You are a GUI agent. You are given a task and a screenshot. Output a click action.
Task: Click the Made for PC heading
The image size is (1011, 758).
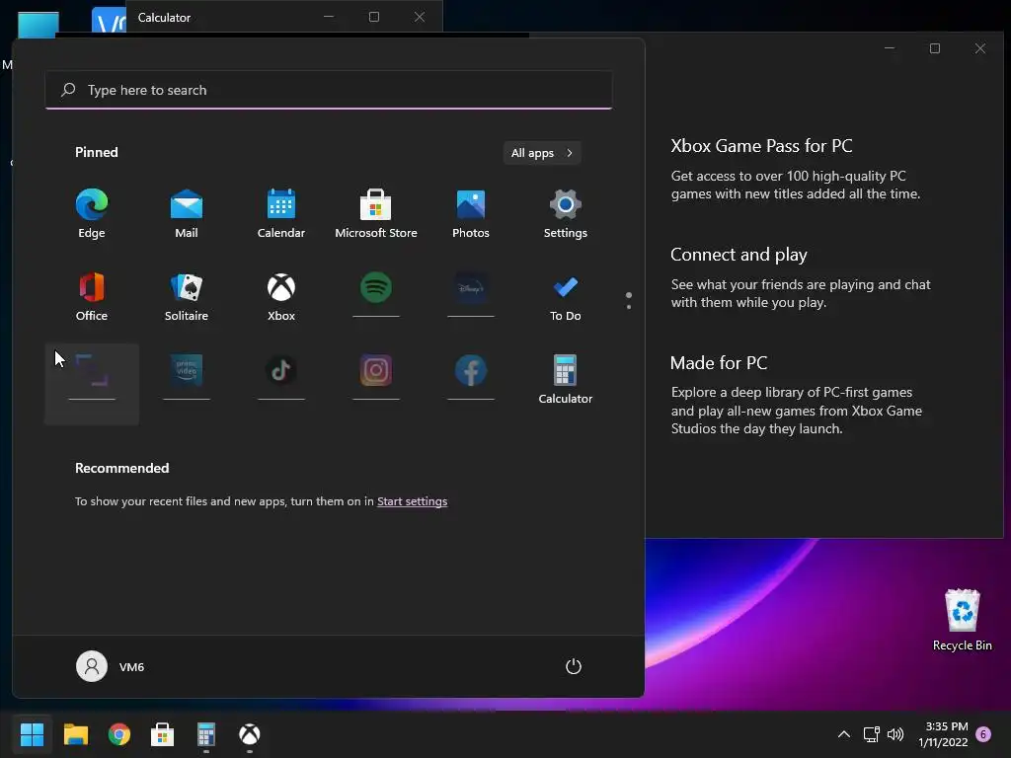719,363
